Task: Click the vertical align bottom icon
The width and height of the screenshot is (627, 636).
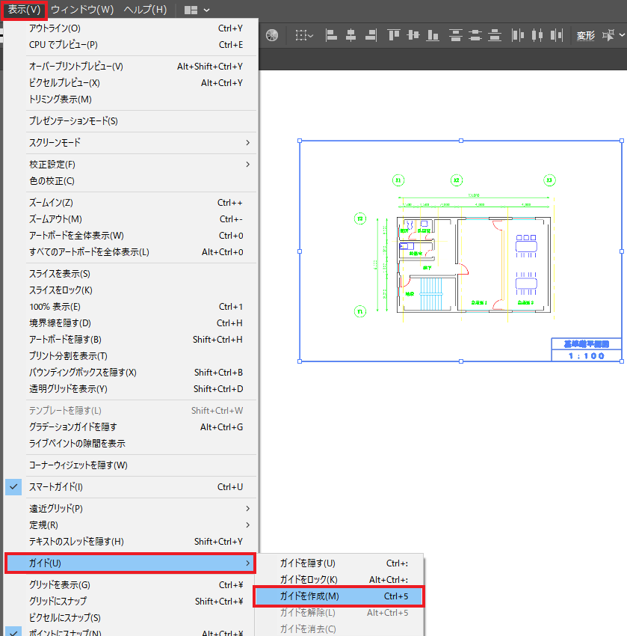Action: pos(433,35)
